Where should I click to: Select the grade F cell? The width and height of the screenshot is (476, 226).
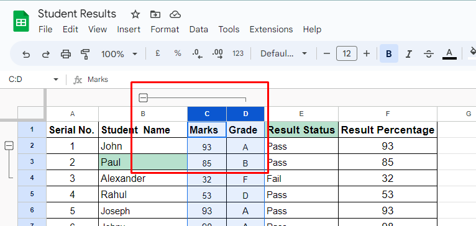tap(245, 179)
